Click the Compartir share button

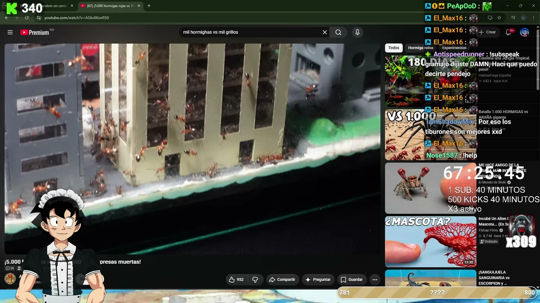pos(282,279)
